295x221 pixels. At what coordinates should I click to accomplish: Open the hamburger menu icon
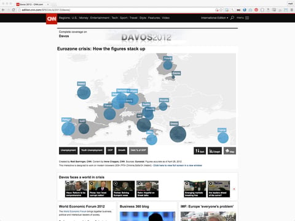point(247,18)
